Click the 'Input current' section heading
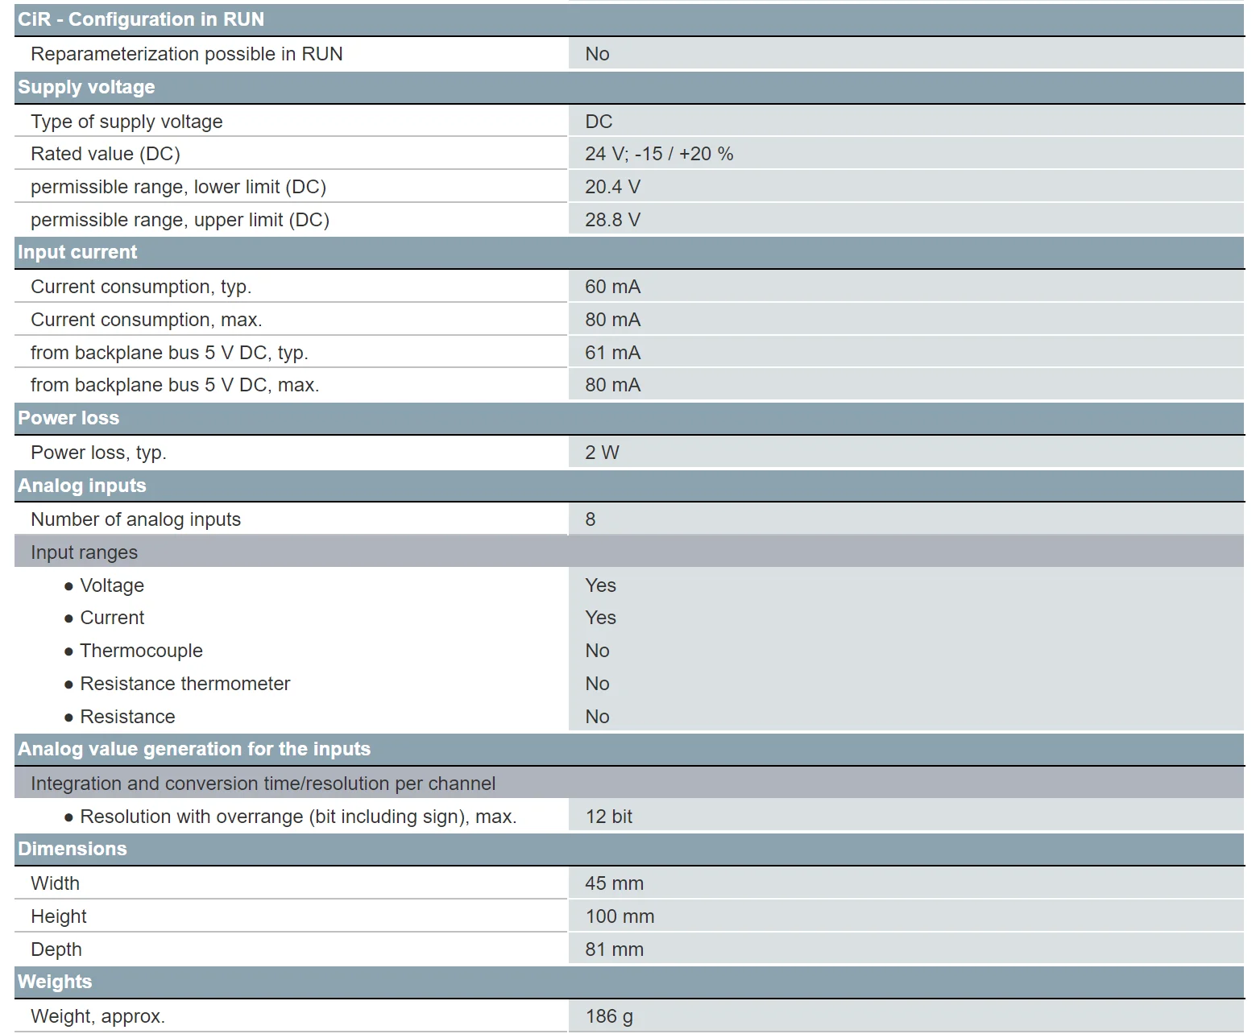The width and height of the screenshot is (1260, 1034). pyautogui.click(x=77, y=252)
